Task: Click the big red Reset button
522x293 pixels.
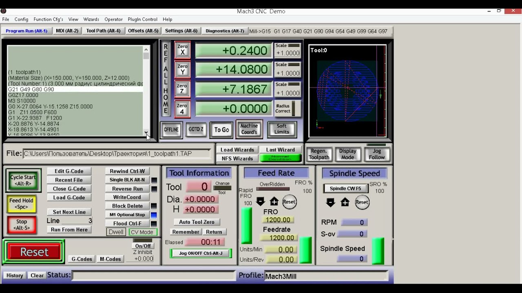Action: point(34,252)
